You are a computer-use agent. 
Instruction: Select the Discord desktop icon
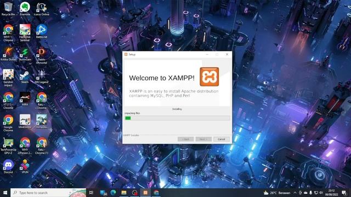pyautogui.click(x=8, y=166)
